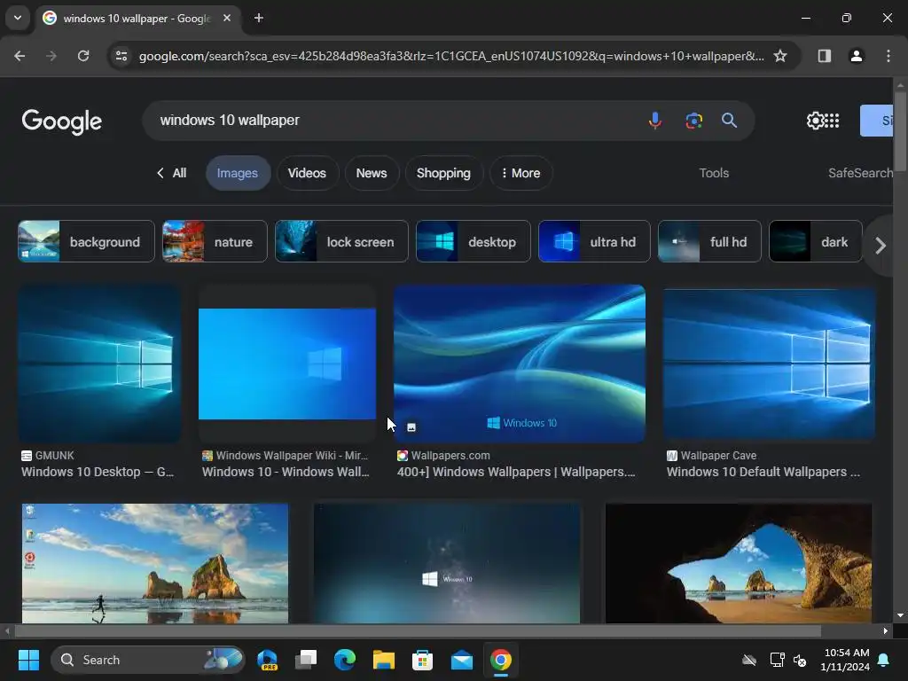The height and width of the screenshot is (681, 908).
Task: Reload the current page
Action: 83,56
